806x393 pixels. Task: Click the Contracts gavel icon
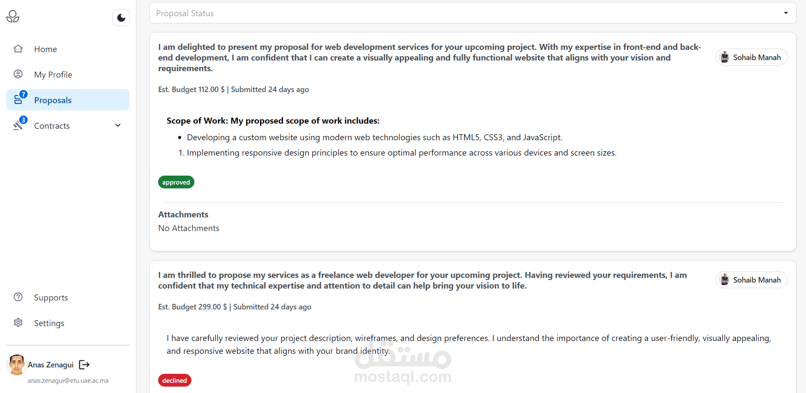point(18,125)
